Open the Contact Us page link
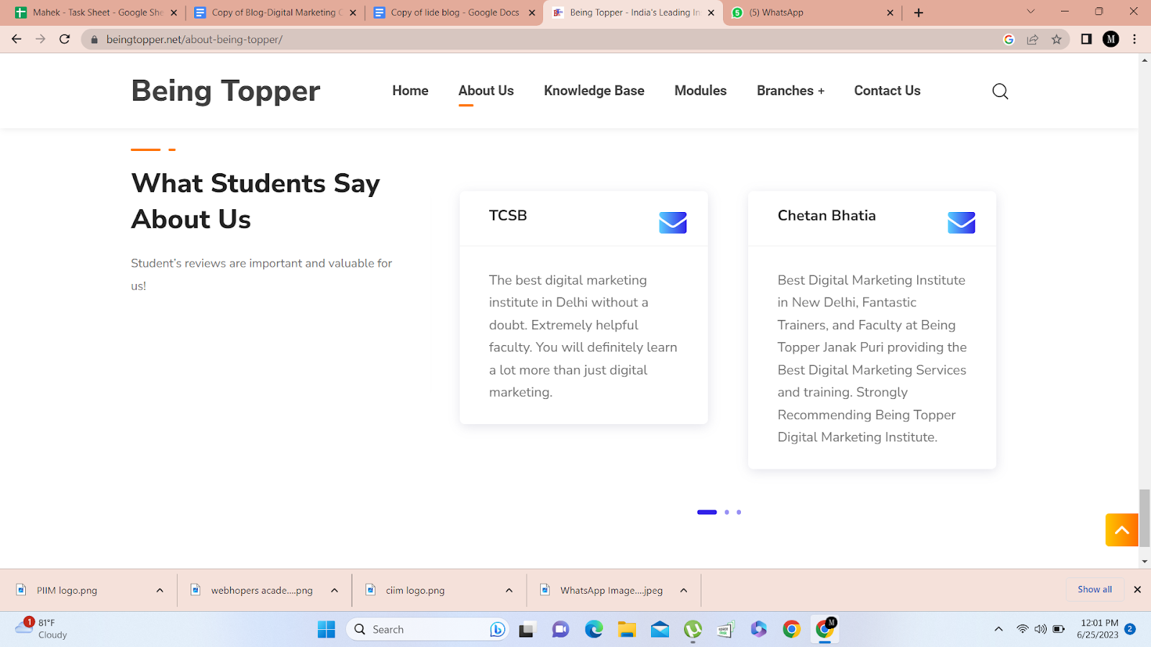 [x=887, y=91]
